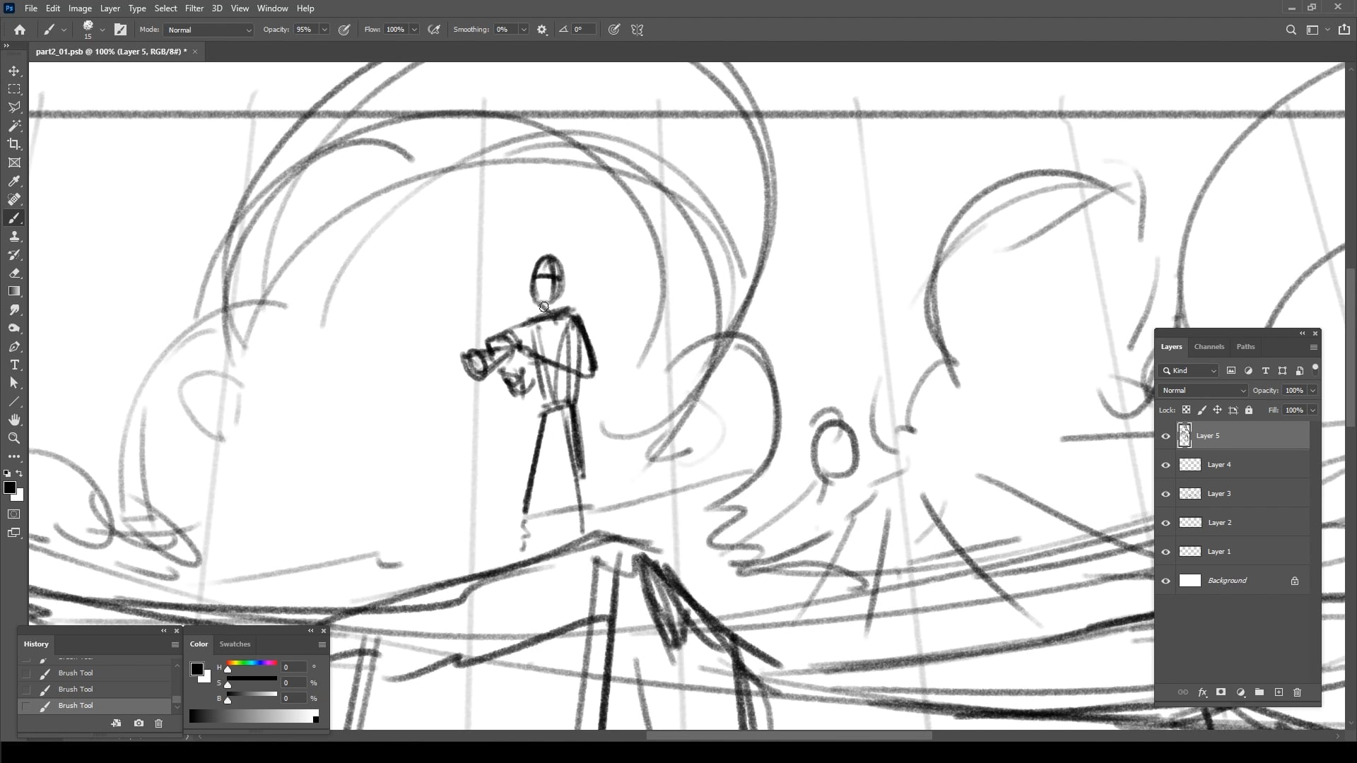
Task: Open the blend Mode dropdown in options bar
Action: [x=208, y=30]
